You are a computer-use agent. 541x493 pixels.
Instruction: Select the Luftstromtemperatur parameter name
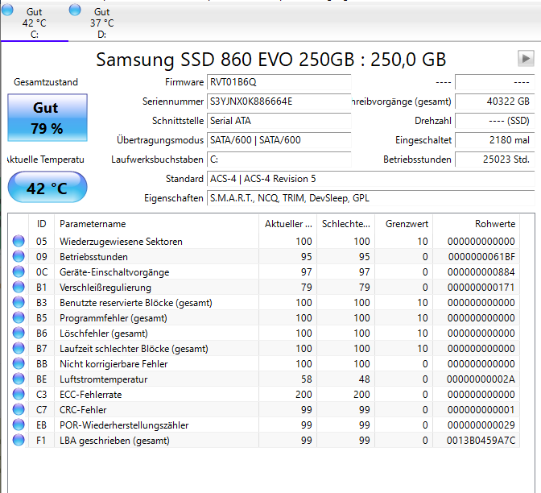point(104,379)
